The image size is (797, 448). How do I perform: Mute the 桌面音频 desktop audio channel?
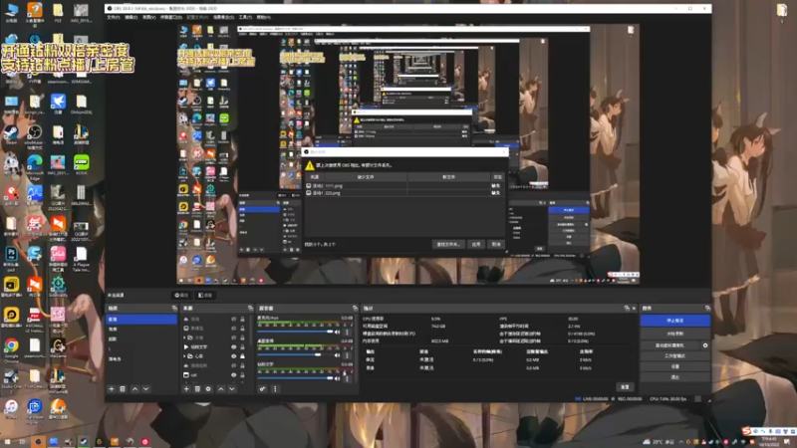tap(337, 355)
